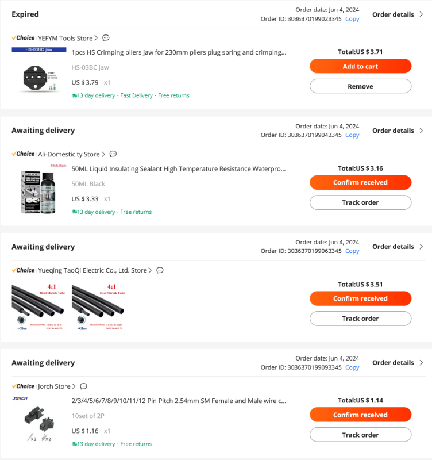Copy order ID ending in 023345

352,19
